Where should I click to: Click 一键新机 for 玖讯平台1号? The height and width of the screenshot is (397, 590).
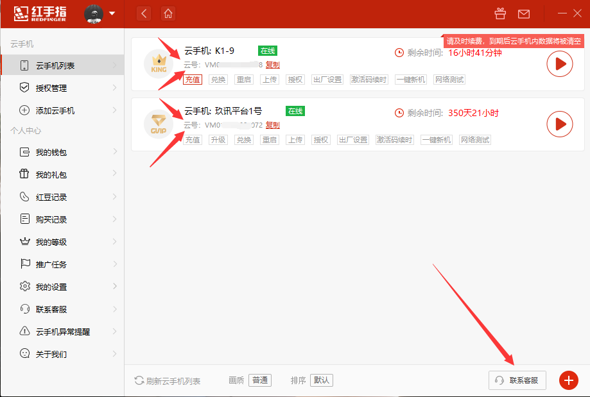(x=436, y=140)
